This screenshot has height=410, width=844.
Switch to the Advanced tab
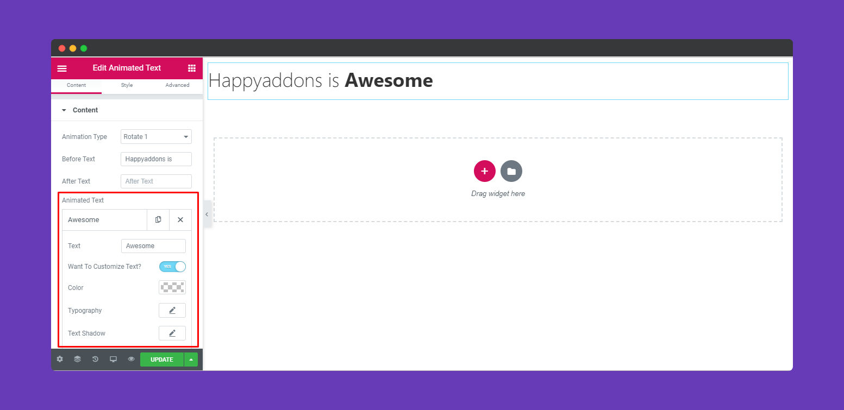click(x=177, y=85)
